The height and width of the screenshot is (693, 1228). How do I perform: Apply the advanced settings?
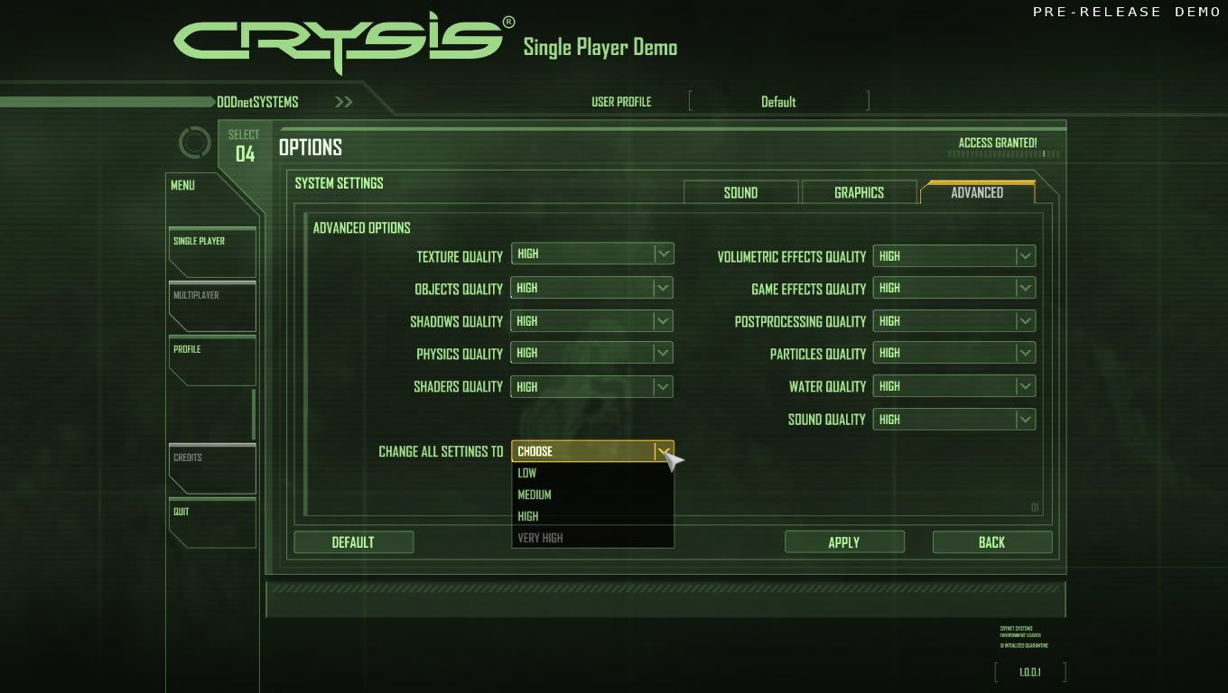pyautogui.click(x=844, y=541)
